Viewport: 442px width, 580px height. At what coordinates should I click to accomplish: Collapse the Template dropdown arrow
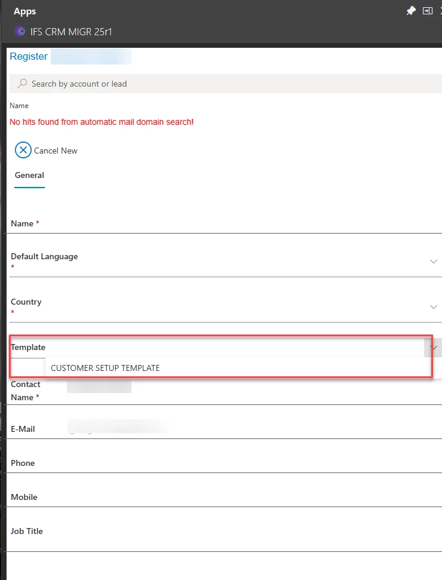coord(434,347)
